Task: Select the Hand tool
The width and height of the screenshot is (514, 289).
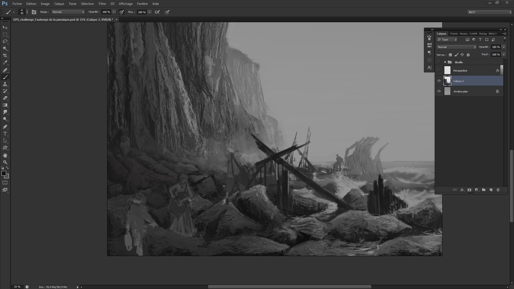Action: click(x=5, y=155)
